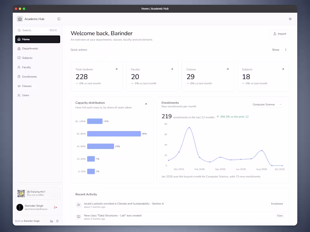Click the Subjects book icon
This screenshot has width=310, height=232.
pos(19,58)
